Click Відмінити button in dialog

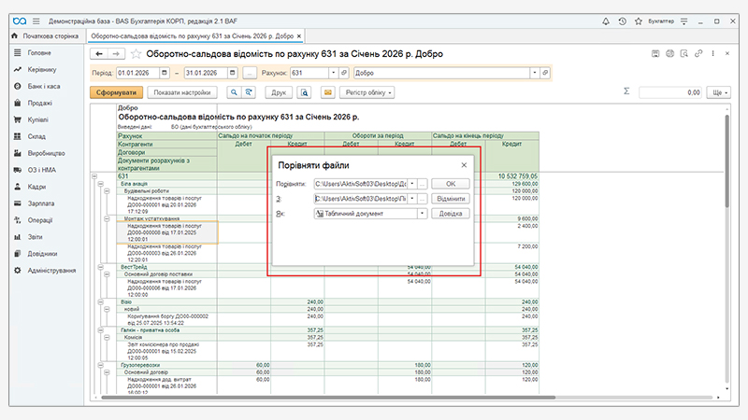[x=450, y=199]
